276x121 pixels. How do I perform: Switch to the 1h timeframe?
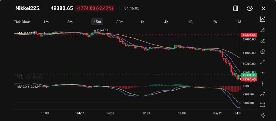(142, 22)
